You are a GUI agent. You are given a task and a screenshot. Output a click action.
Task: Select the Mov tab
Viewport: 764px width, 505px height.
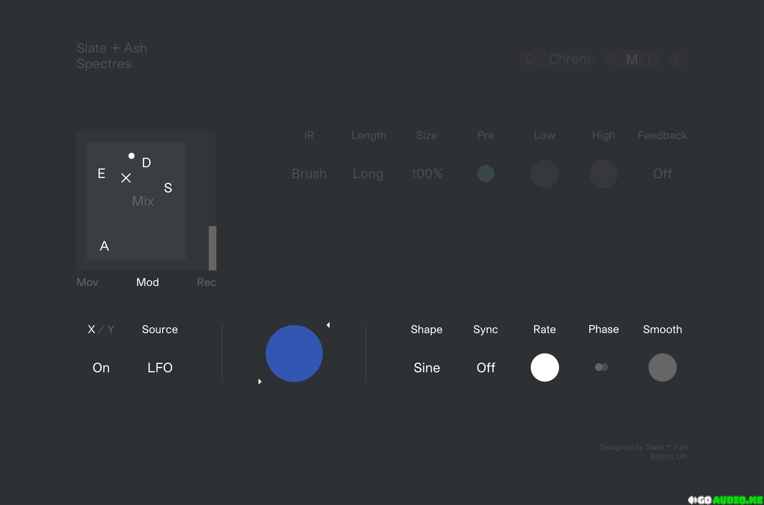pos(88,282)
